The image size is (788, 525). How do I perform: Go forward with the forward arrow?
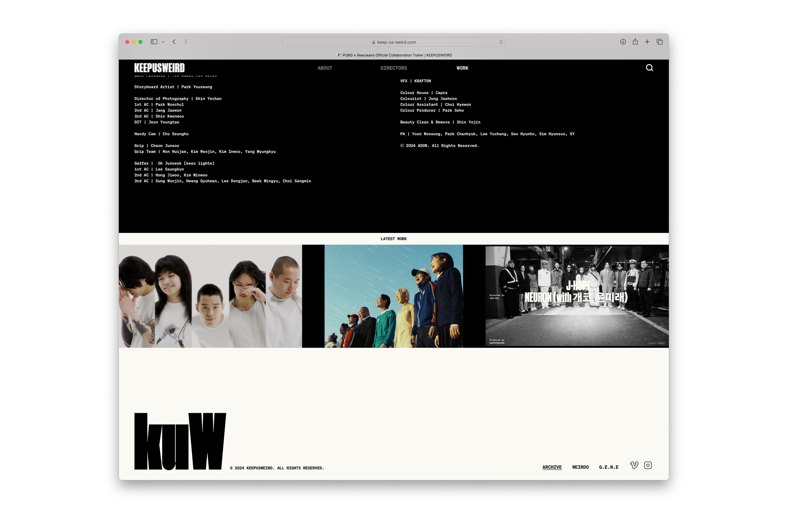(x=185, y=42)
